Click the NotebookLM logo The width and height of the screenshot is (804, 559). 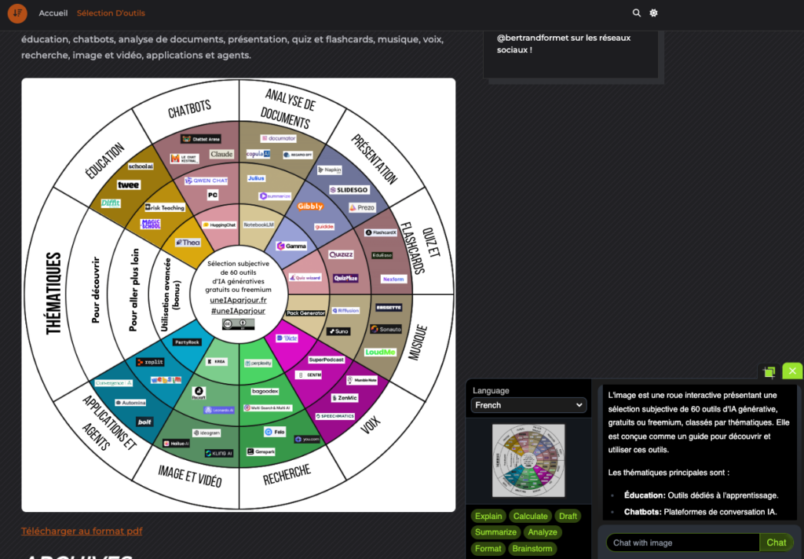point(259,225)
